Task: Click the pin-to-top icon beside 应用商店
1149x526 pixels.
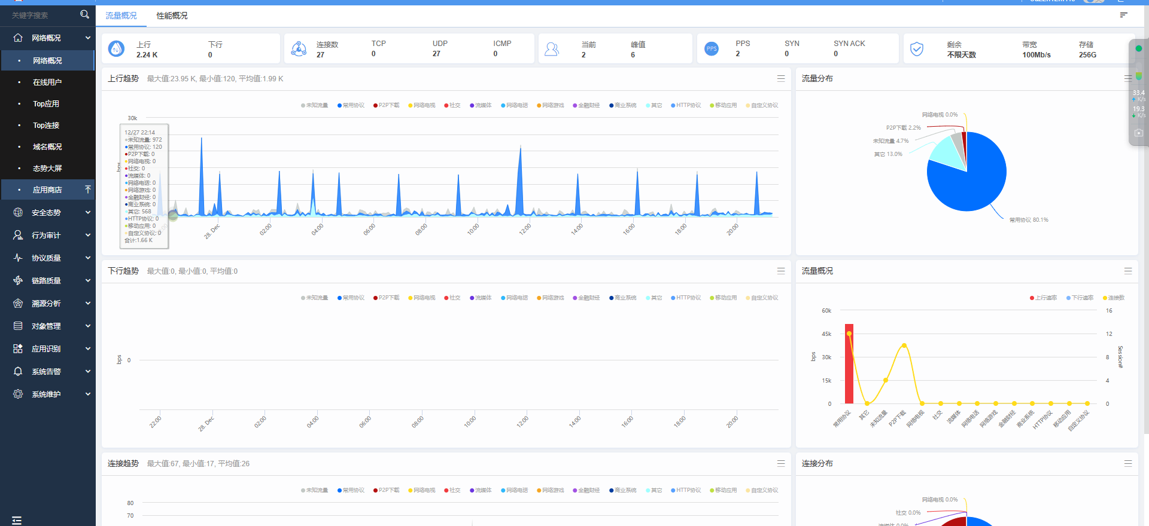Action: pos(88,189)
